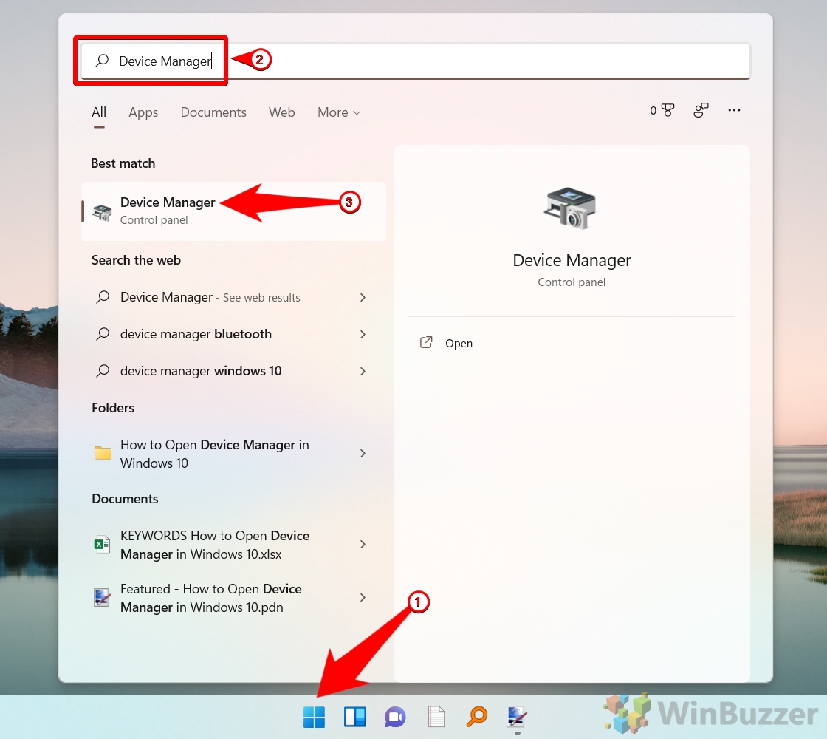This screenshot has width=827, height=739.
Task: Click the magnifier icon in search box
Action: coord(102,61)
